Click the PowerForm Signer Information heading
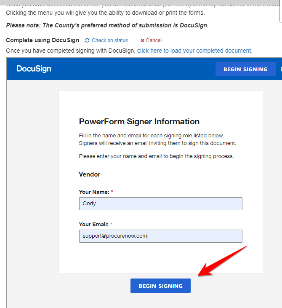282x308 pixels. pos(139,122)
